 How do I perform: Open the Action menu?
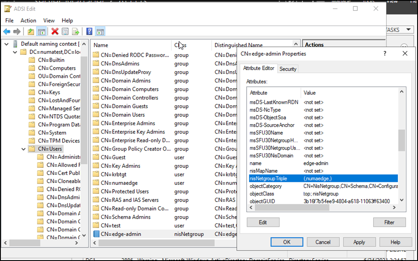[28, 21]
